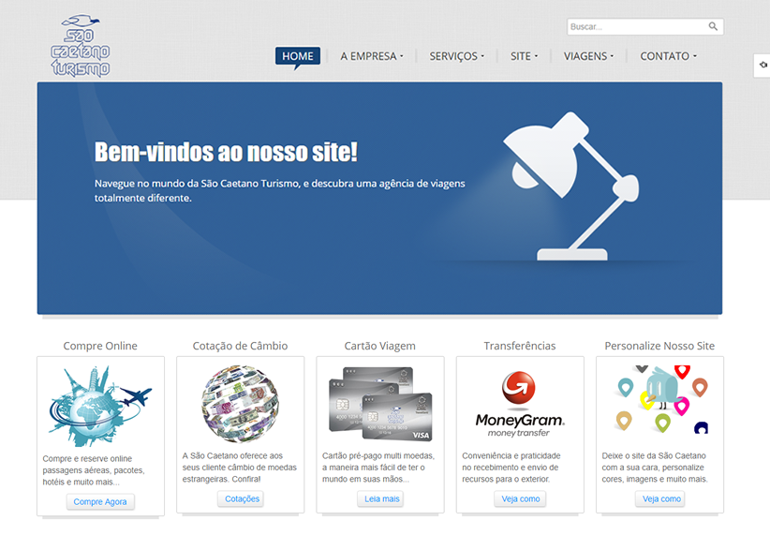Screen dimensions: 770x535
Task: Click the Cotações button
Action: tap(241, 499)
